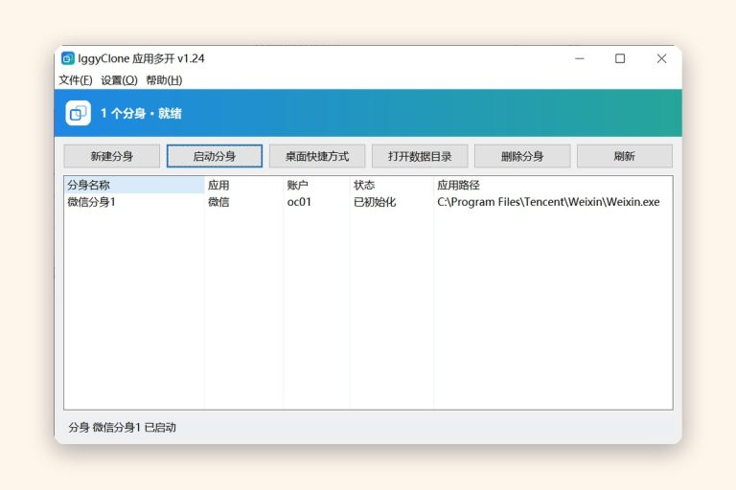Close the IggyClone window
Viewport: 736px width, 490px height.
click(661, 58)
